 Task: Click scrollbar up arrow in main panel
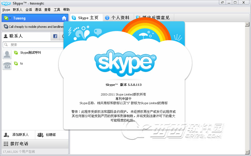point(247,24)
